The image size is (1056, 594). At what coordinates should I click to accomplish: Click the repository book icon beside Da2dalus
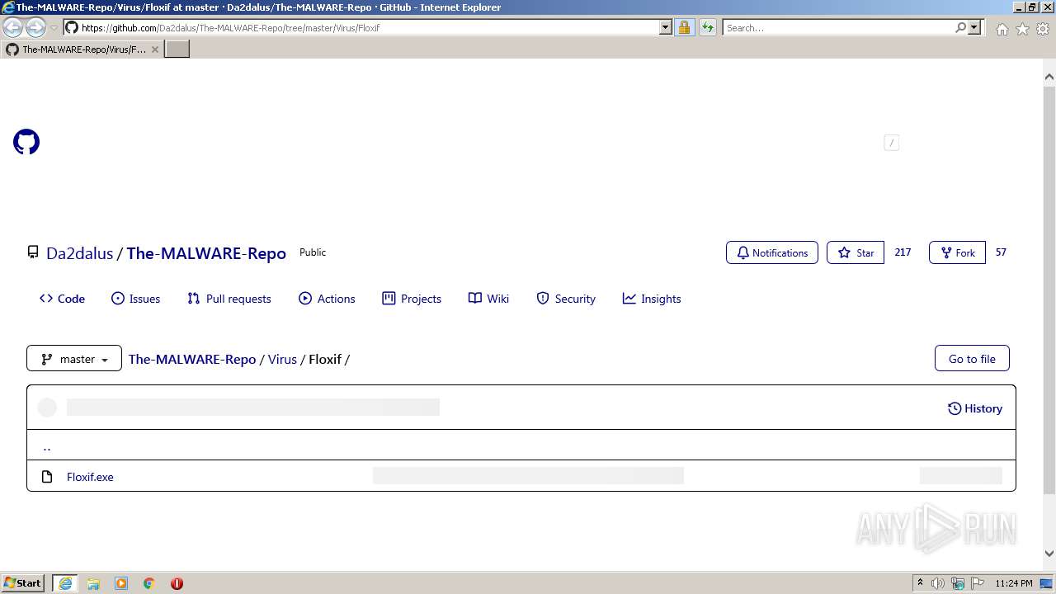[33, 252]
